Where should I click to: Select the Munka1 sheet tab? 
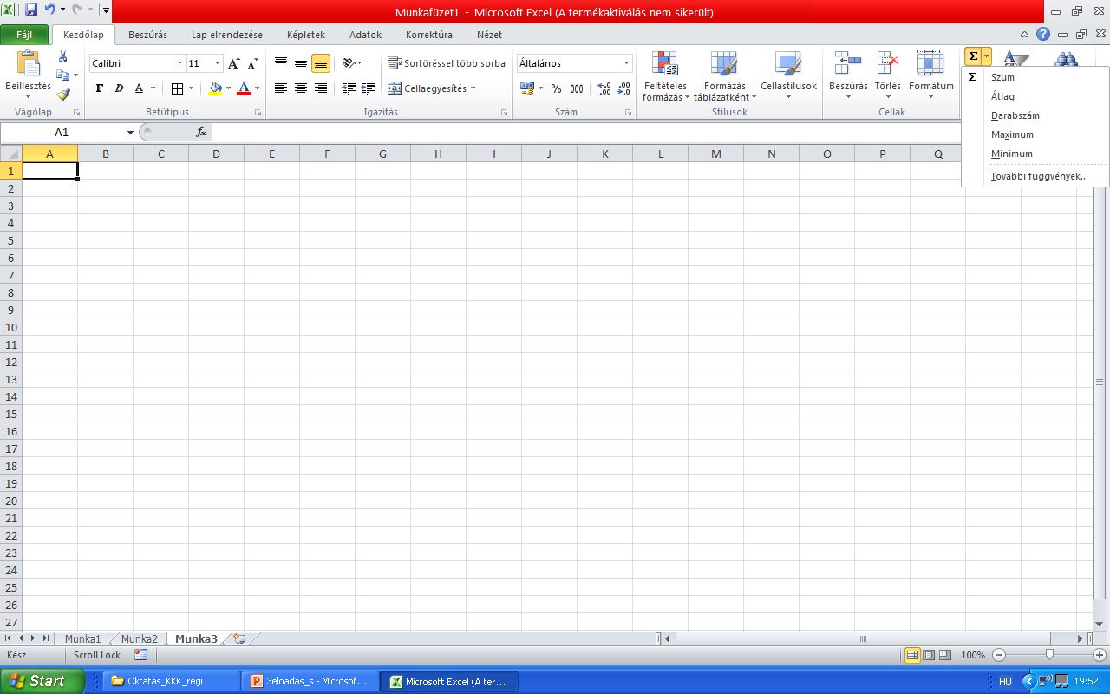click(x=82, y=638)
